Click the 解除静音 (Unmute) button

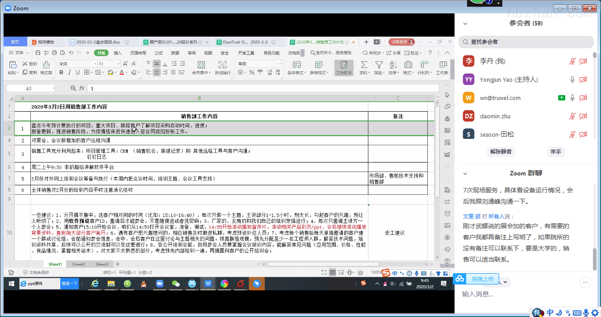click(501, 152)
